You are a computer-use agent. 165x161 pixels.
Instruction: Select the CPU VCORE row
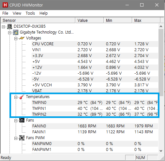[x=95, y=44]
